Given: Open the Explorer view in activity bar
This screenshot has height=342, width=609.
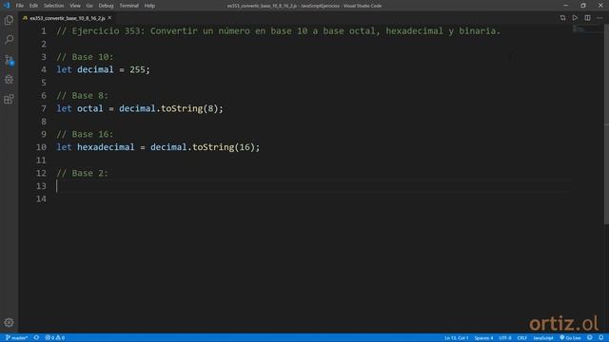Looking at the screenshot, I should pos(9,20).
